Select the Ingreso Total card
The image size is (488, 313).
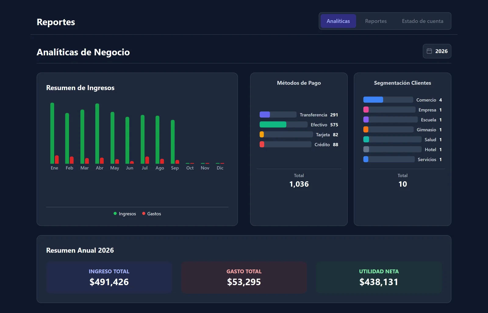point(109,277)
